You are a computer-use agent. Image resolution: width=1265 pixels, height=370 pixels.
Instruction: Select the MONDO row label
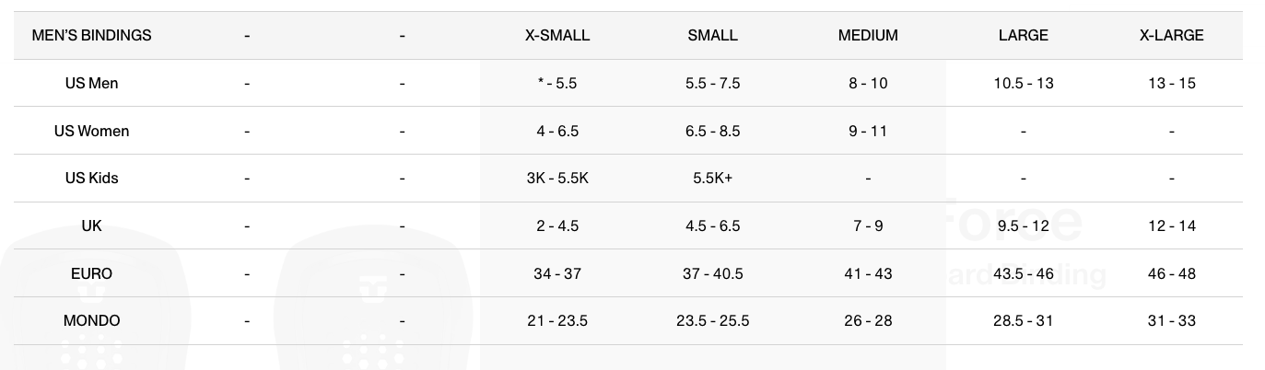coord(91,320)
